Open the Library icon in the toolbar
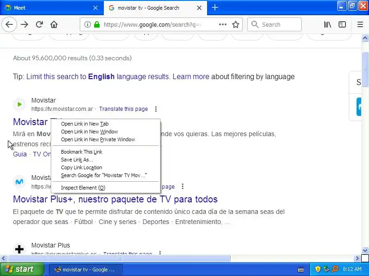Screen dimensions: 369x276 [x=327, y=24]
